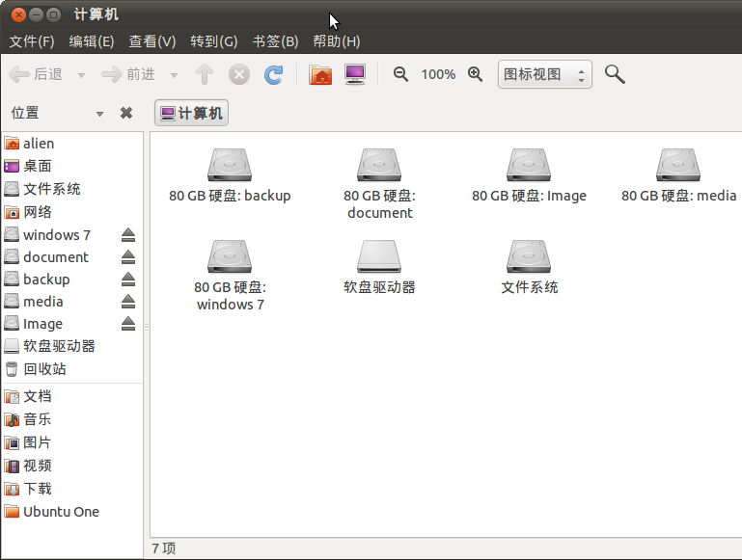Select 桌面 in the sidebar

tap(72, 166)
